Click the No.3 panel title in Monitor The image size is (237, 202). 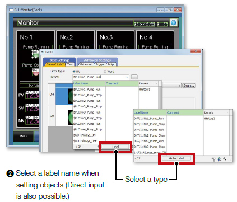point(106,37)
